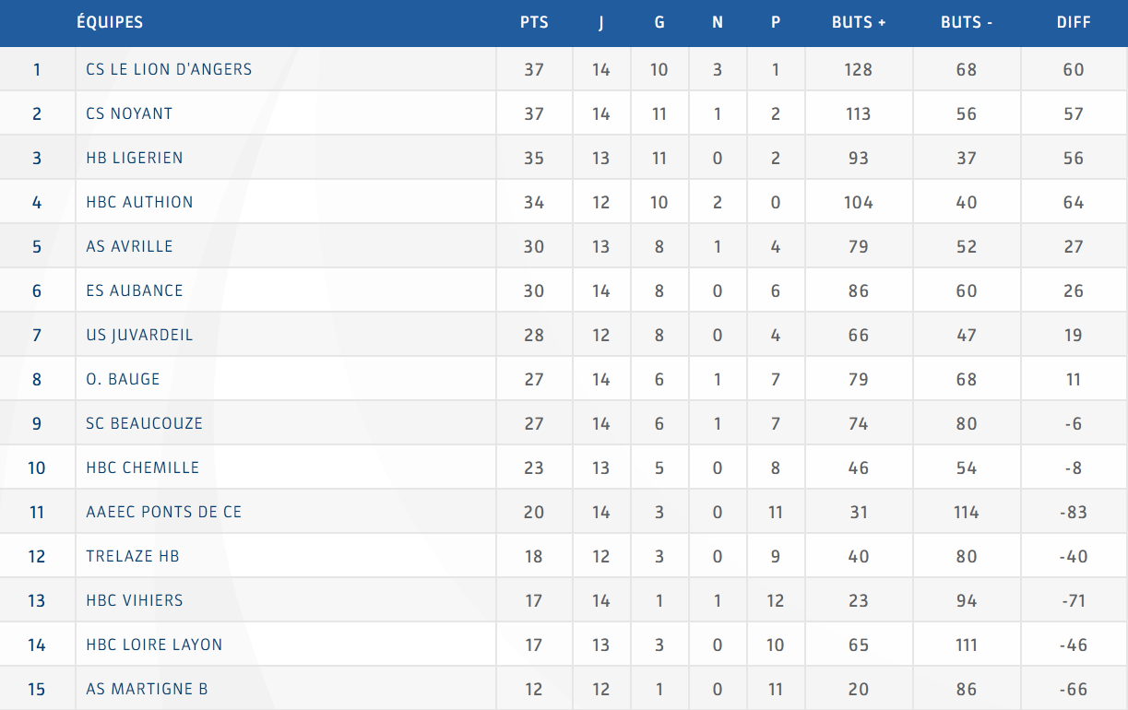Click AAEEC PONTS DE CE team name
Screen dimensions: 1128x710
click(x=163, y=512)
